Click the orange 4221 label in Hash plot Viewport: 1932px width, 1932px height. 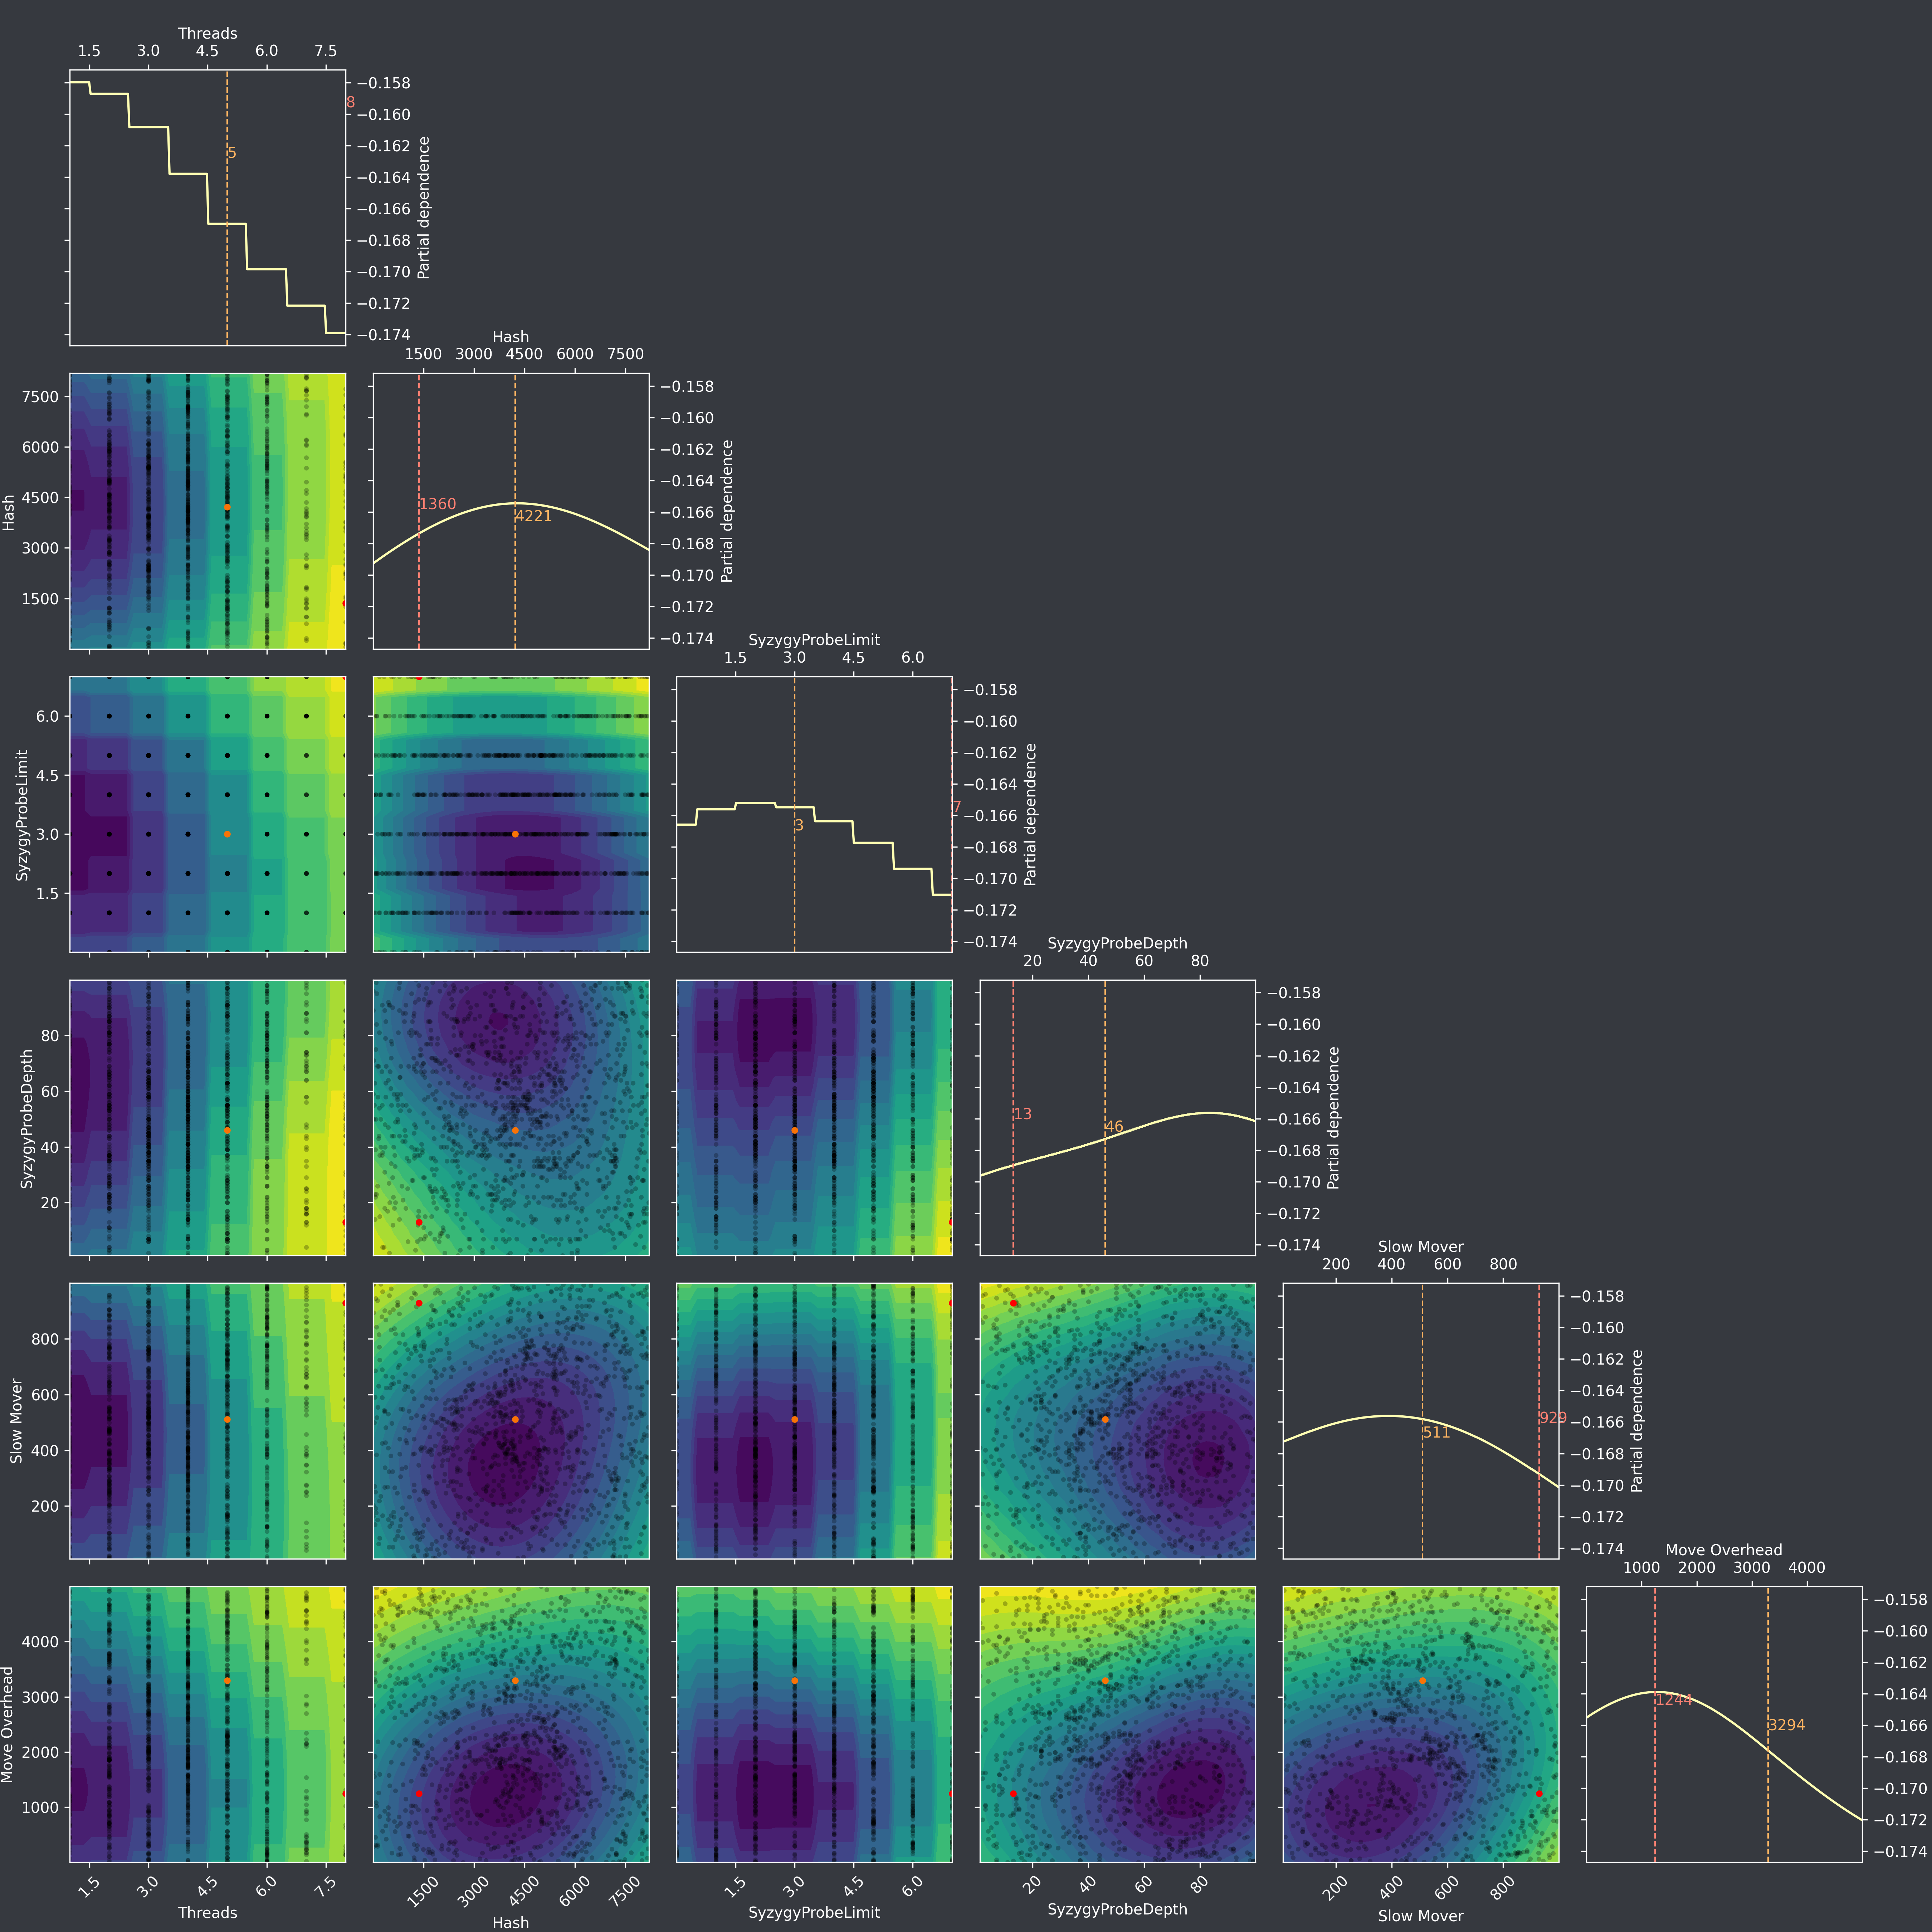click(533, 516)
